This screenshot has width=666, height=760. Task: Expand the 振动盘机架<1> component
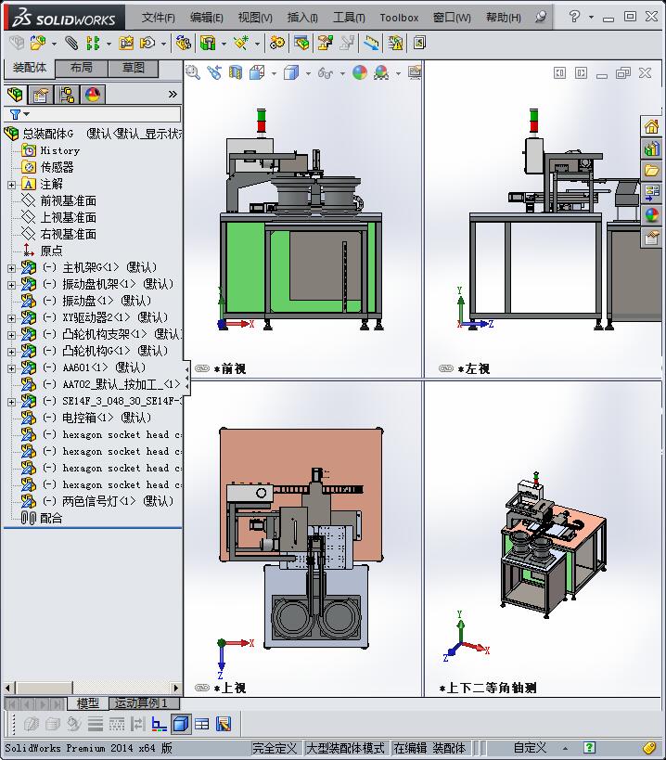coord(12,285)
